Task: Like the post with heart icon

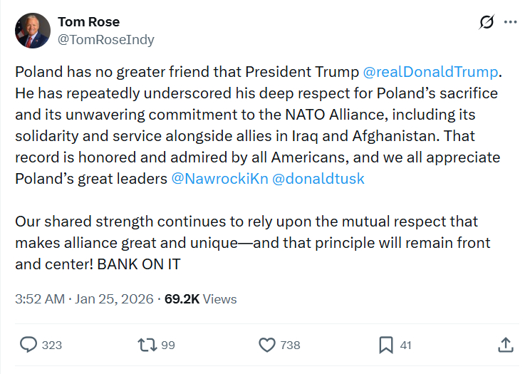Action: (x=266, y=345)
